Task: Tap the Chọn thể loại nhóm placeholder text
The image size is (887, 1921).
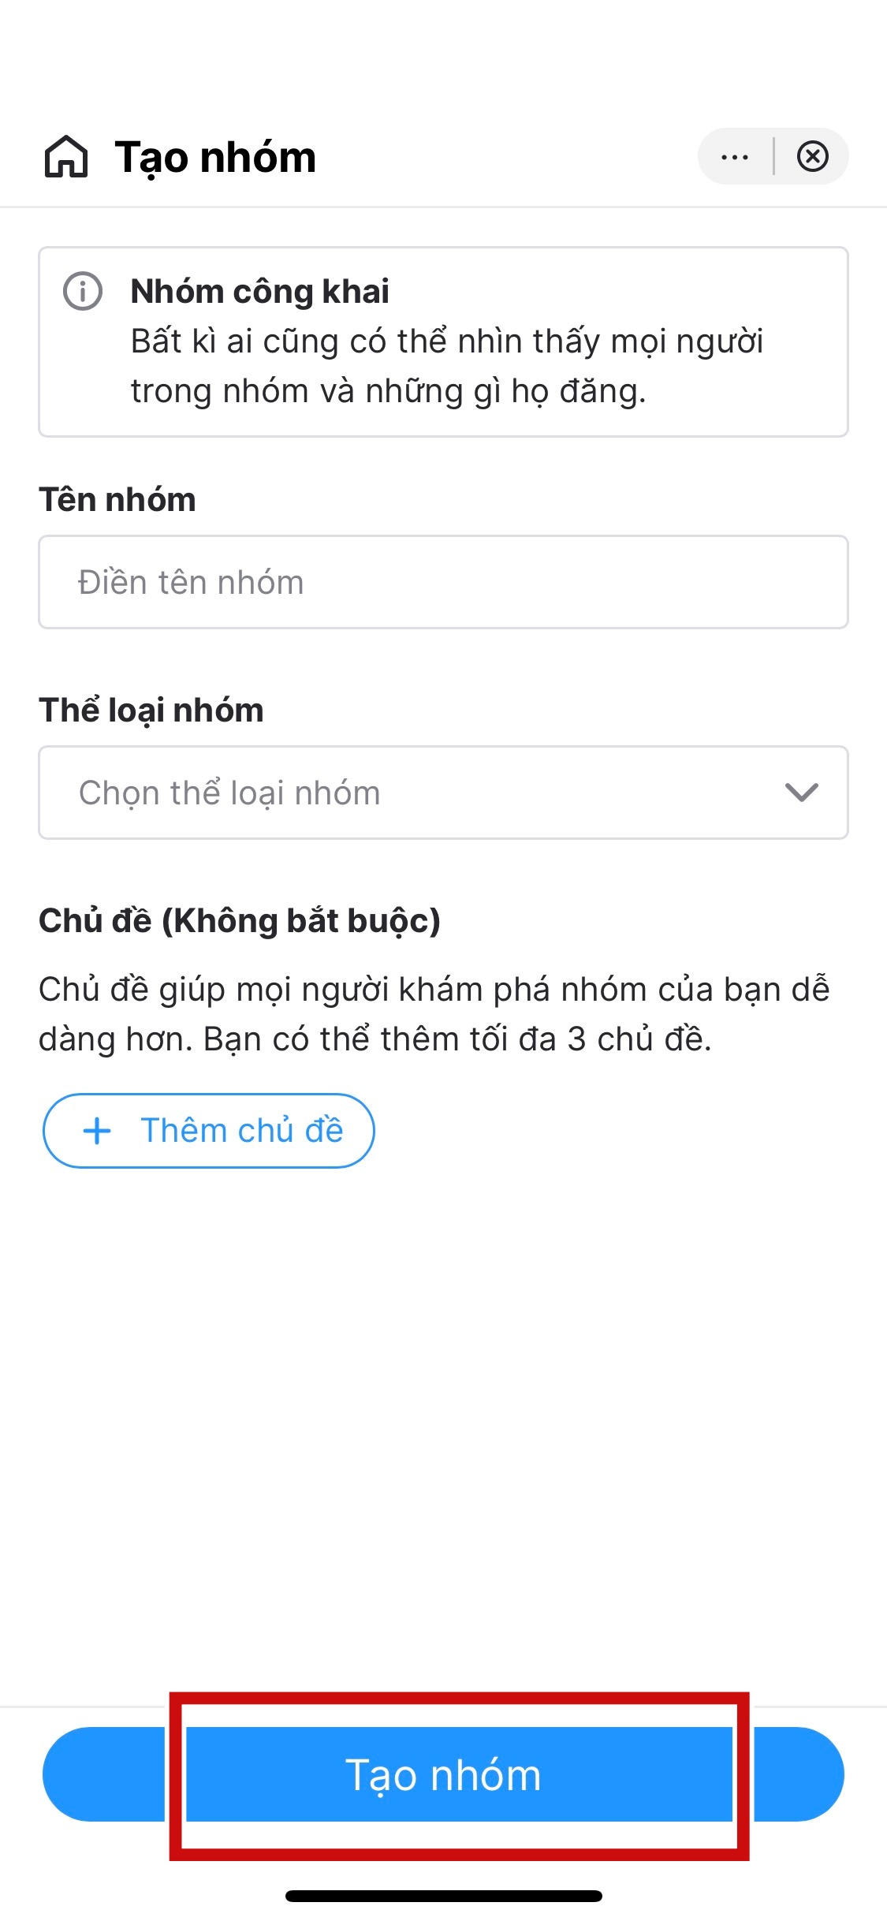Action: 229,793
